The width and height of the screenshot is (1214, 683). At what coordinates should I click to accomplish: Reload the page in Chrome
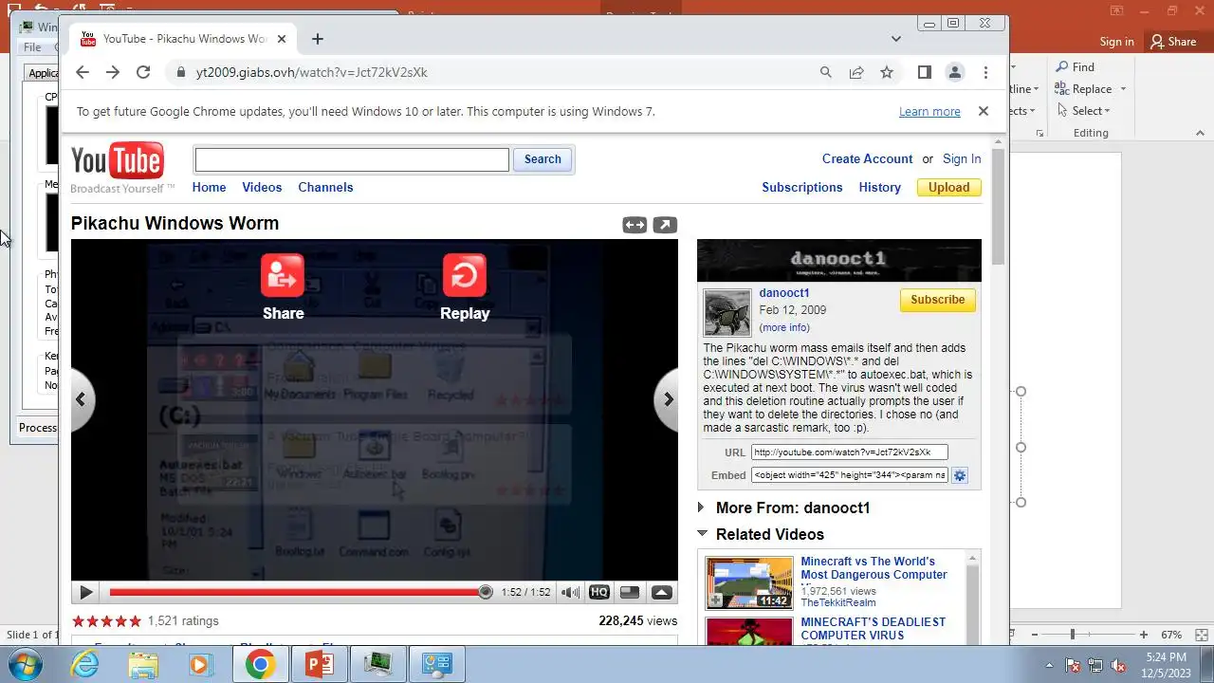pos(143,72)
